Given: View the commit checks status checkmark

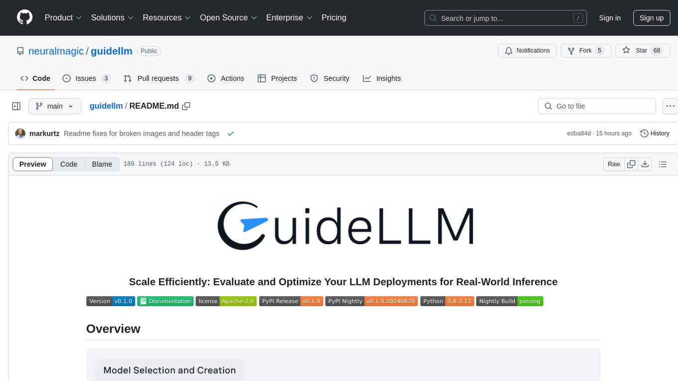Looking at the screenshot, I should point(230,134).
